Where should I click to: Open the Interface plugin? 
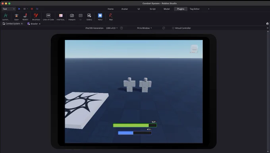coord(61,17)
